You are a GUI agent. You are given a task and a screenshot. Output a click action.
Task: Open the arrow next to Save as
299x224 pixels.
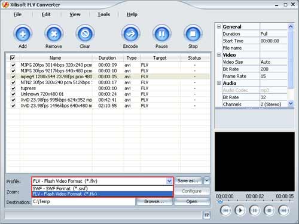pyautogui.click(x=207, y=180)
